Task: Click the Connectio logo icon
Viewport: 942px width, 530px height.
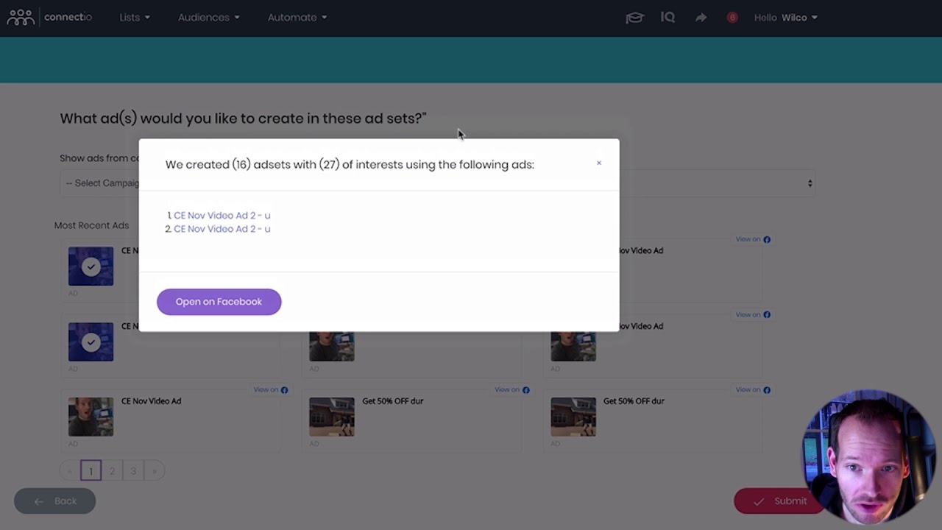Action: (20, 17)
